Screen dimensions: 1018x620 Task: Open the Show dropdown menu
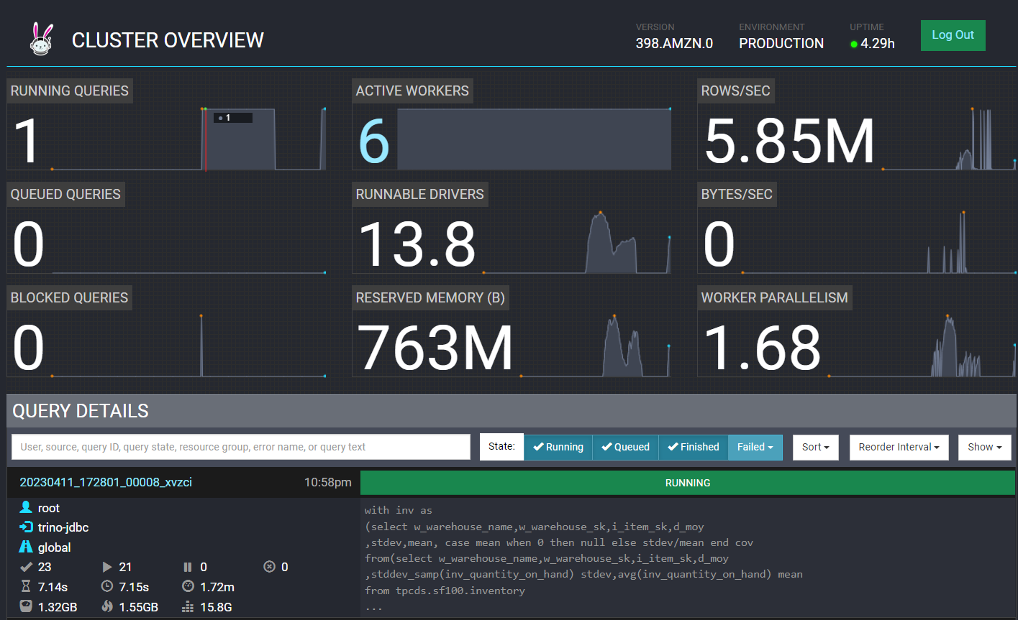(984, 447)
